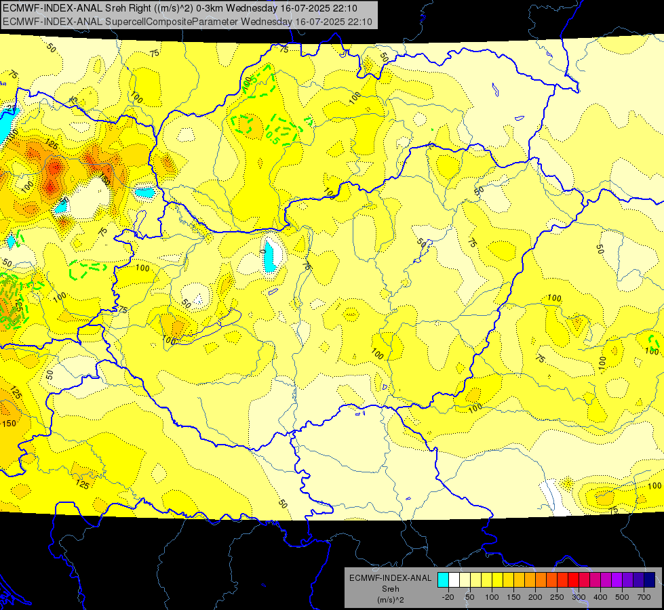Click the 'Sreh' label in the legend

[391, 589]
